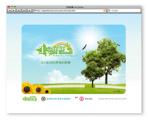The height and width of the screenshot is (122, 148).
Task: Open the blue Chinese organization name link
Action: coord(59,99)
